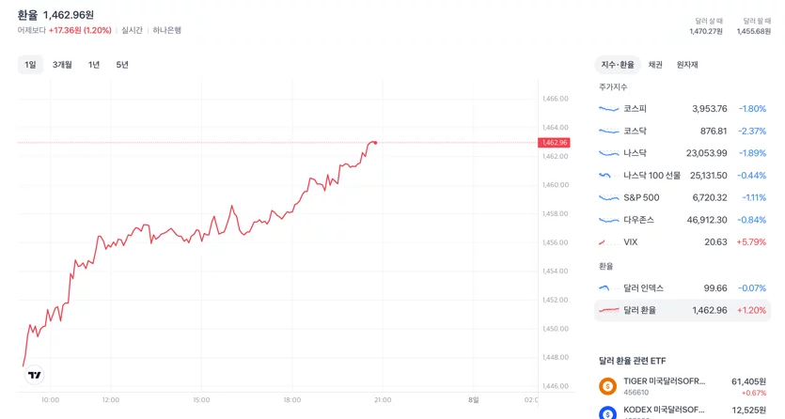Select the 3개월 chart period
The width and height of the screenshot is (785, 419).
point(62,65)
